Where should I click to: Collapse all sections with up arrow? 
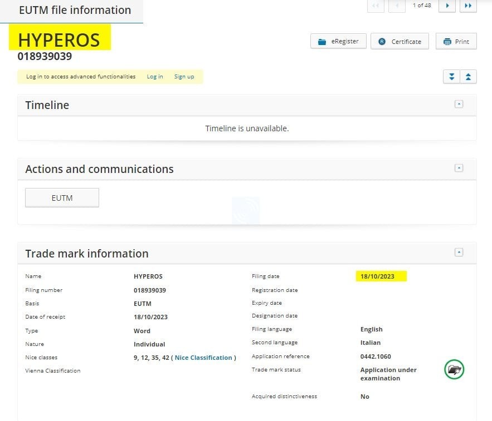[468, 77]
